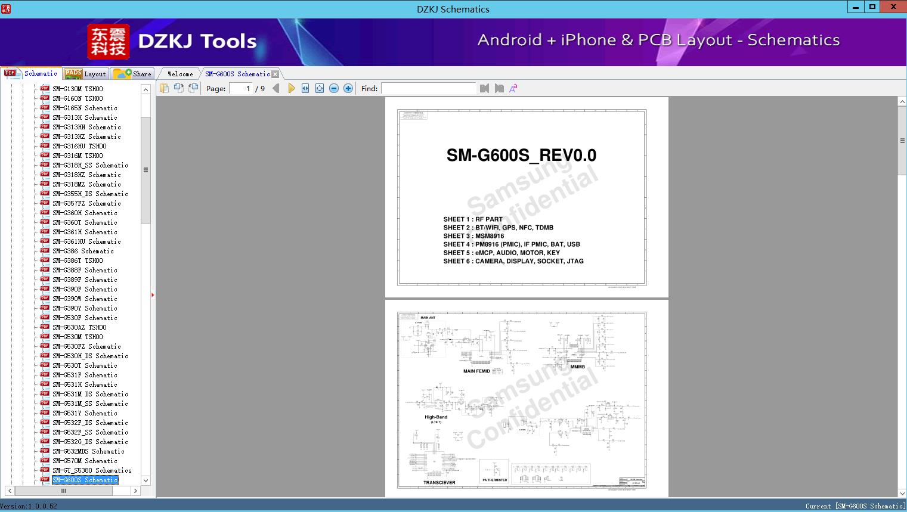
Task: Find the previous search match
Action: 484,88
